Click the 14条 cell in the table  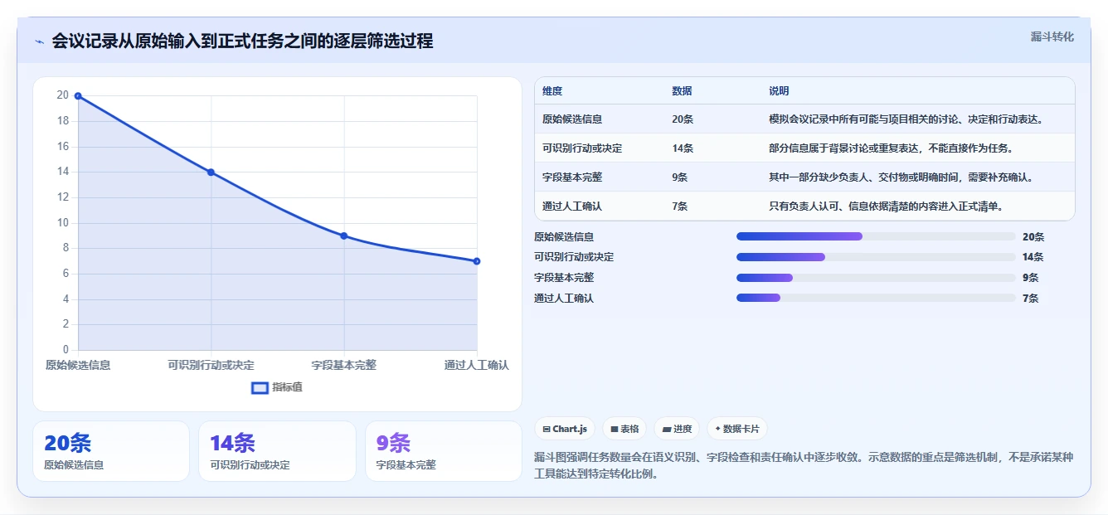pos(683,148)
